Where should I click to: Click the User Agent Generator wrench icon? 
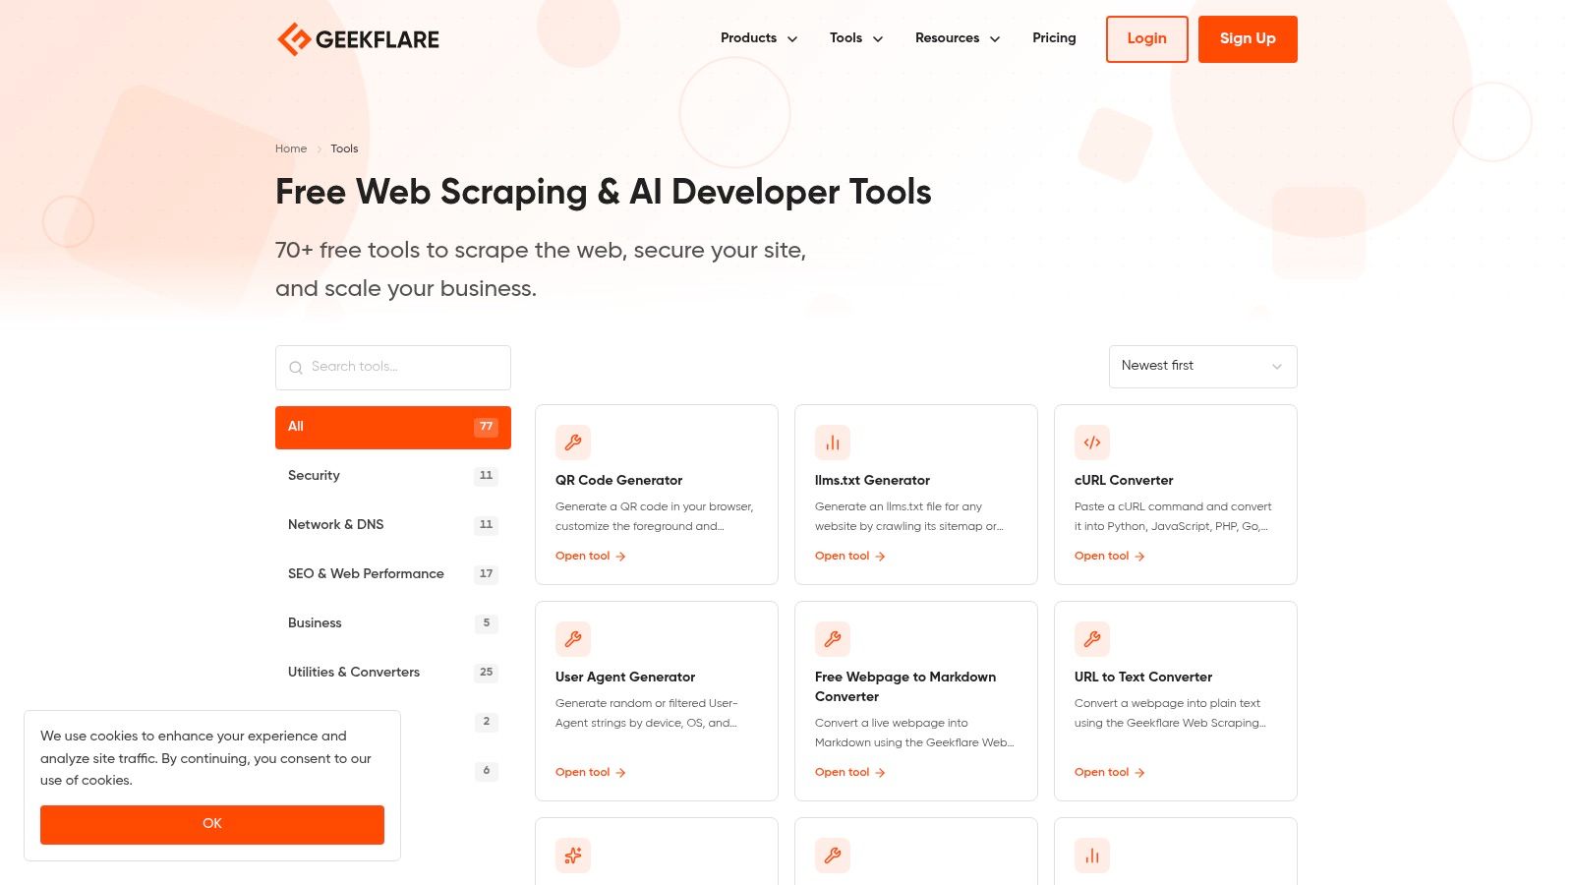click(x=573, y=639)
